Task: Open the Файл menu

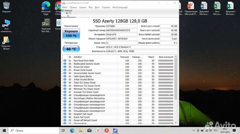Action: coord(65,7)
